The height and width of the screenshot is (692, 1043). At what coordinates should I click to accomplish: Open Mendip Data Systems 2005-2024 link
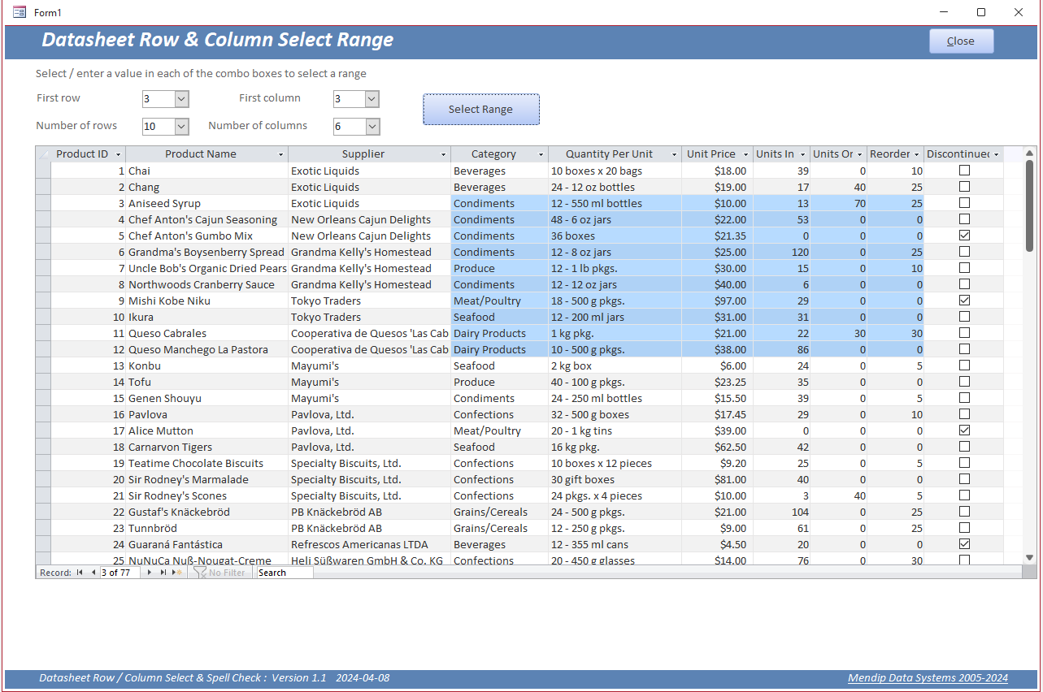coord(928,678)
